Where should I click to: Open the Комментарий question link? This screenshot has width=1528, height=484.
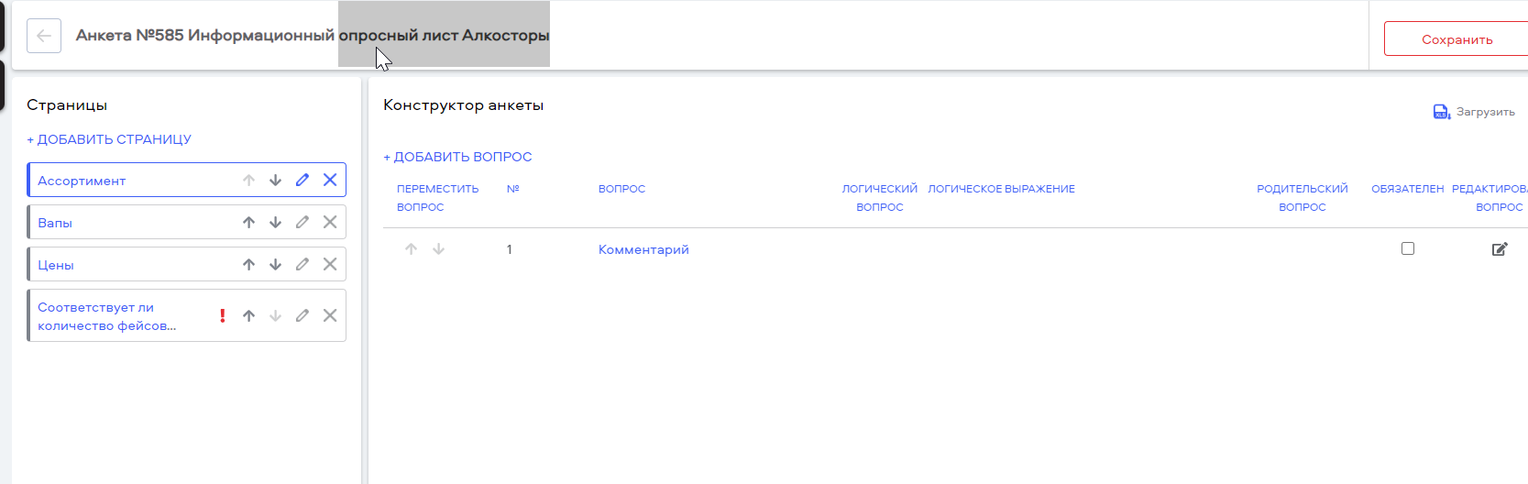643,249
